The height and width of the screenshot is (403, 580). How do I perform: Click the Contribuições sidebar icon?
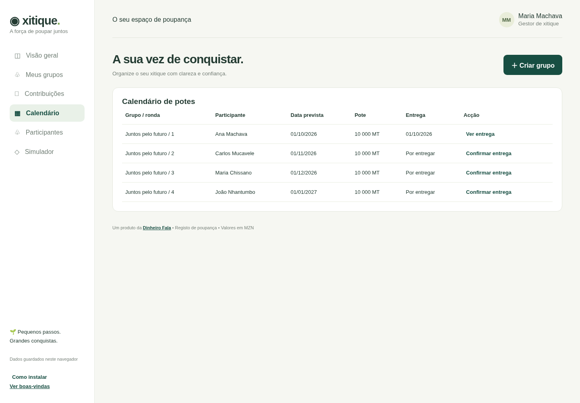pyautogui.click(x=17, y=94)
